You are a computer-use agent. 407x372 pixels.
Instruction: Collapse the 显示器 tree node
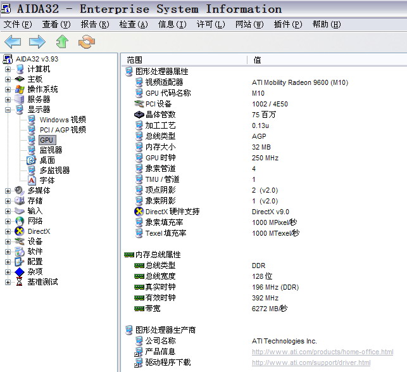coord(8,110)
